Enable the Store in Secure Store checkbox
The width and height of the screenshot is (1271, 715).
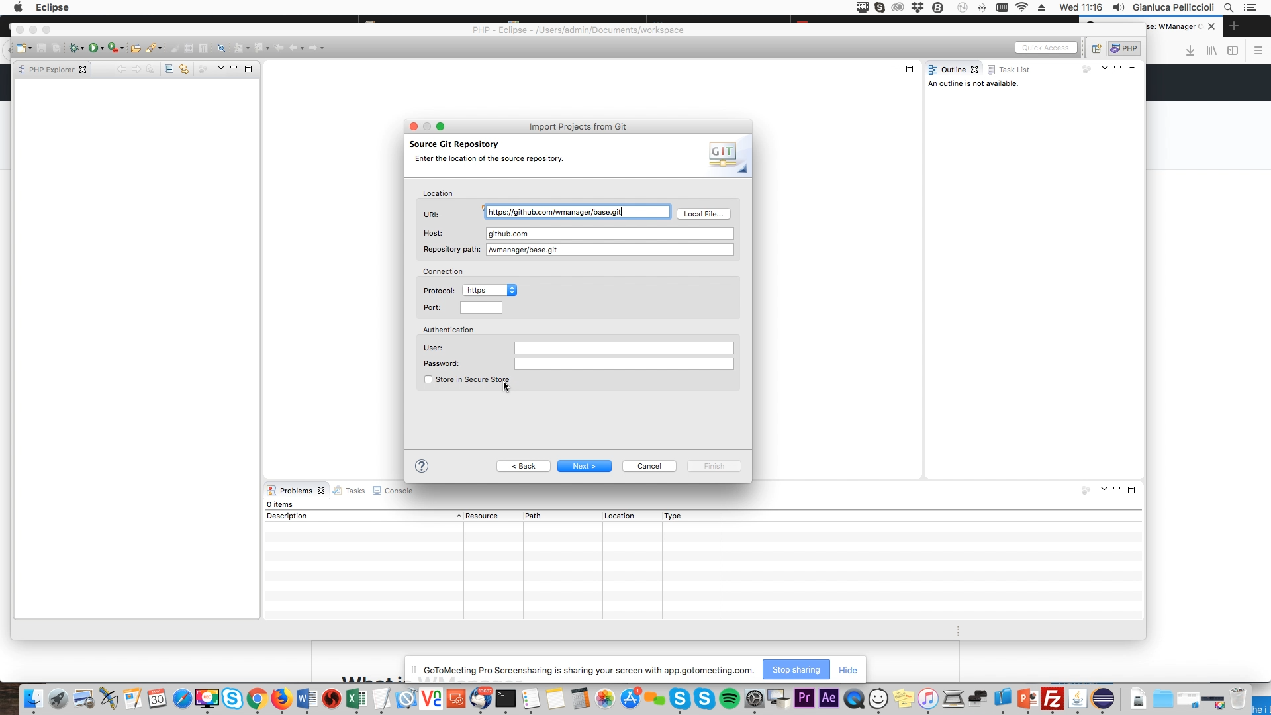point(428,379)
